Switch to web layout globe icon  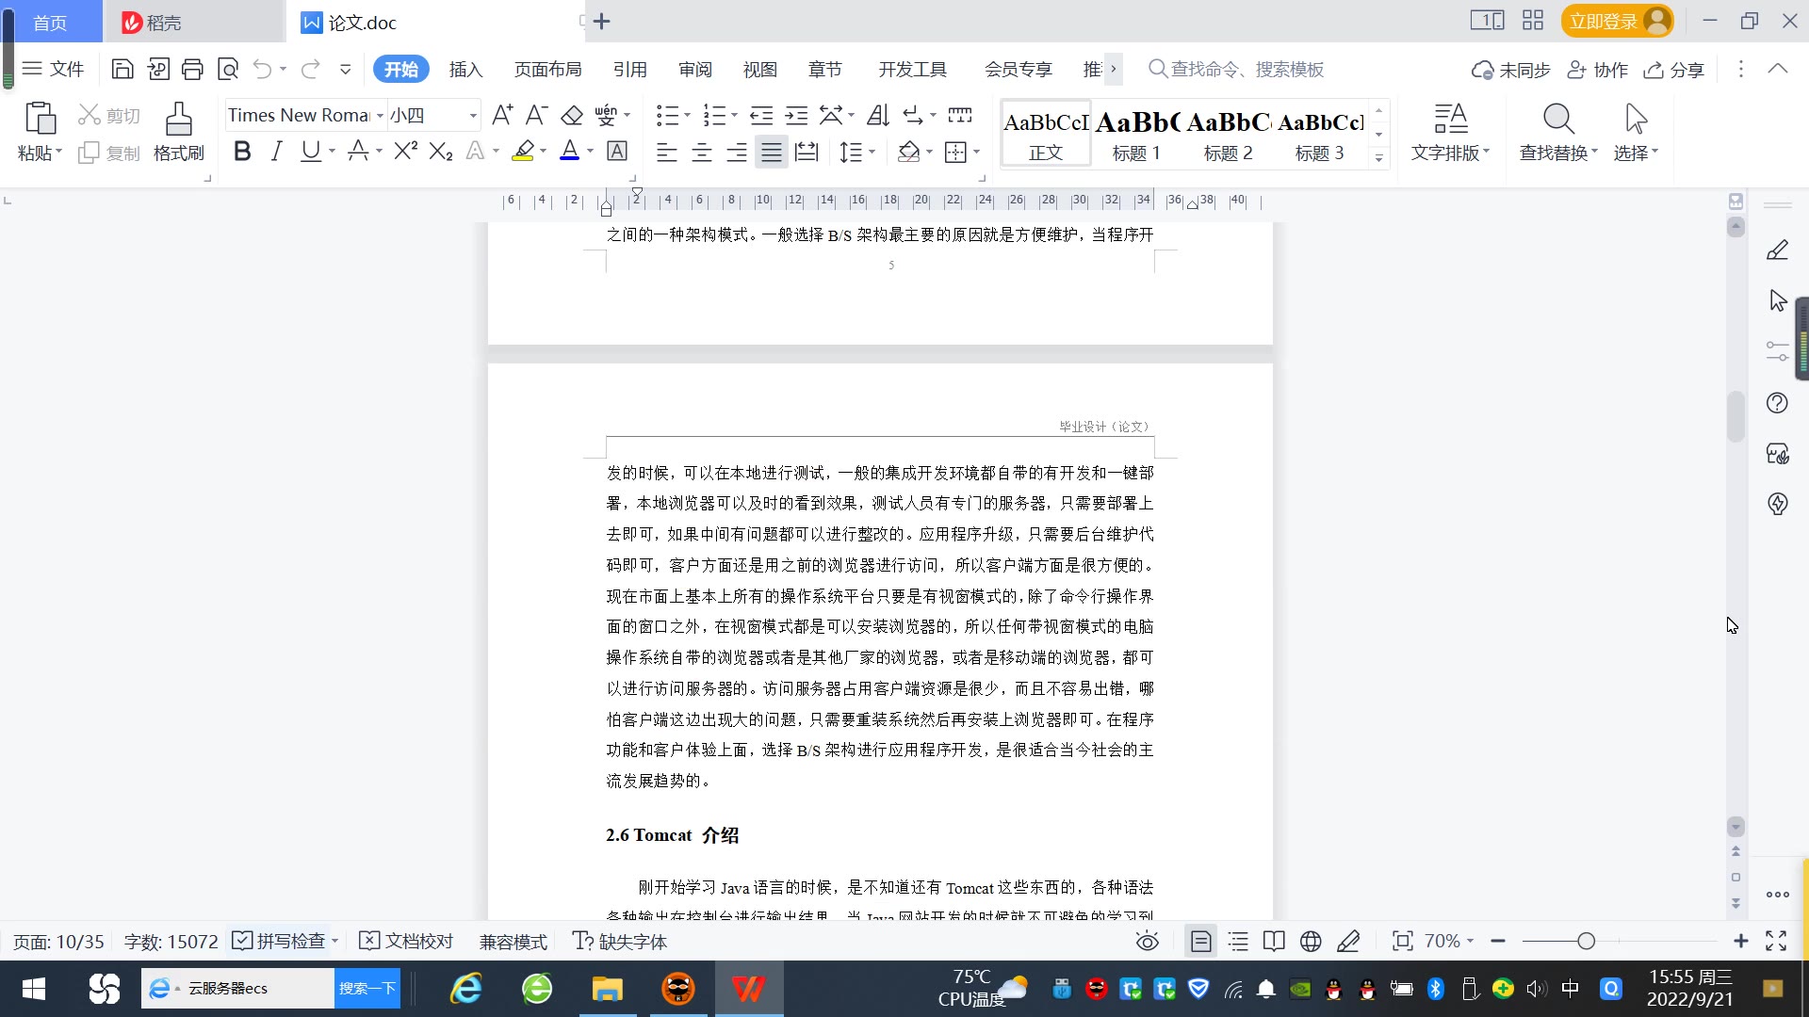click(x=1311, y=941)
